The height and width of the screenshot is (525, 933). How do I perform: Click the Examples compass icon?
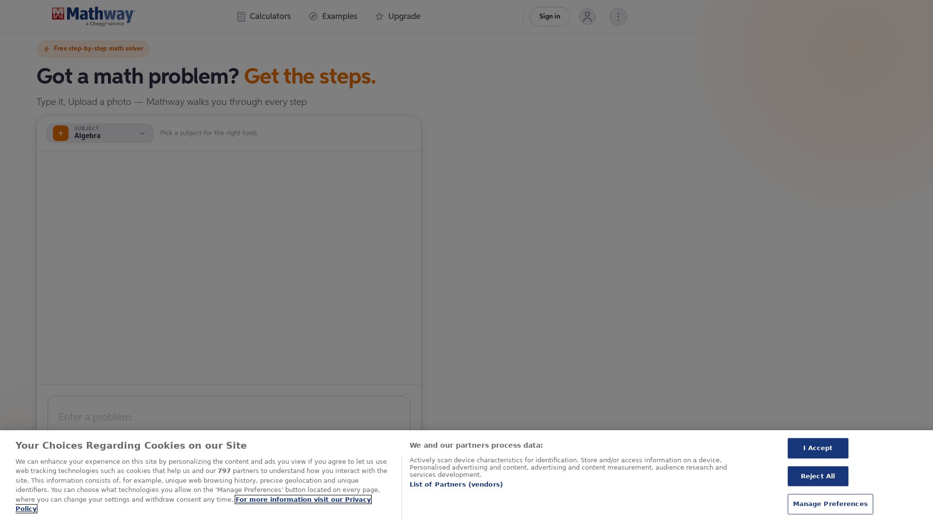click(x=313, y=17)
